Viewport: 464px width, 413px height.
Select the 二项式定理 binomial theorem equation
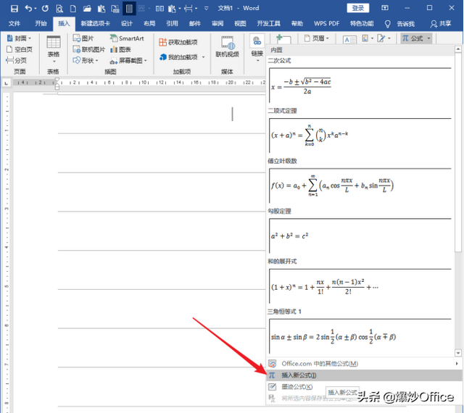tap(360, 135)
